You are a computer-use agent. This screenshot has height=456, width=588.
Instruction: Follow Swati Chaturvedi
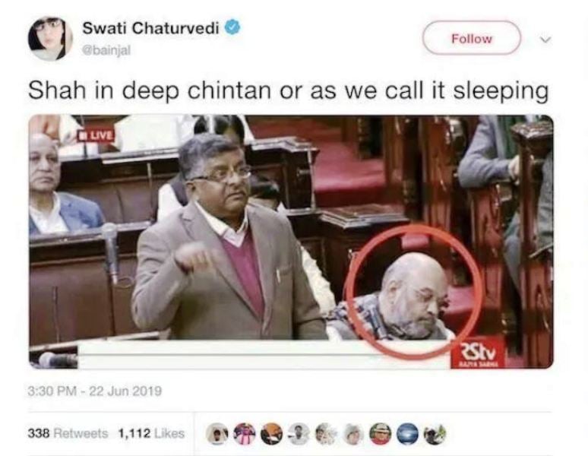click(x=472, y=38)
